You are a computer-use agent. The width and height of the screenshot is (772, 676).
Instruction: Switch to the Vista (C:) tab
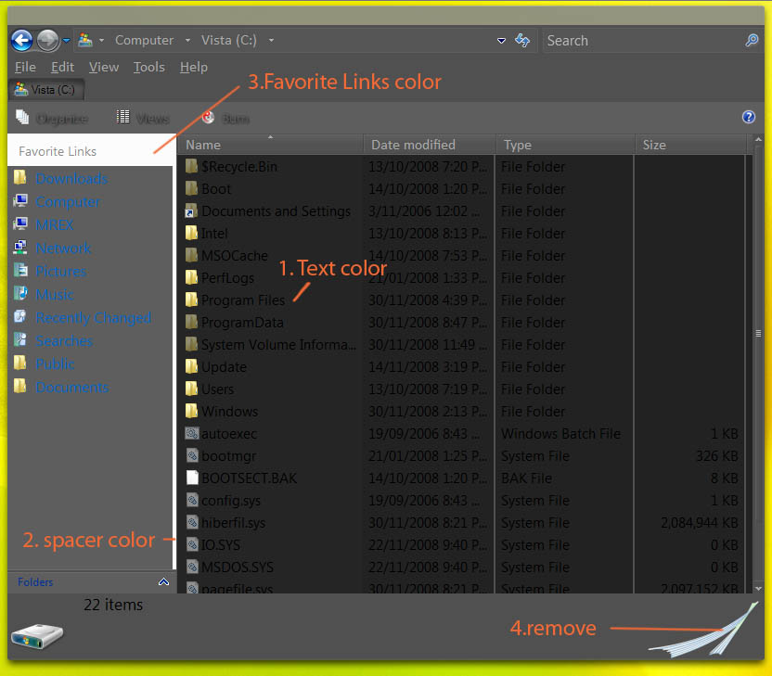pyautogui.click(x=46, y=90)
